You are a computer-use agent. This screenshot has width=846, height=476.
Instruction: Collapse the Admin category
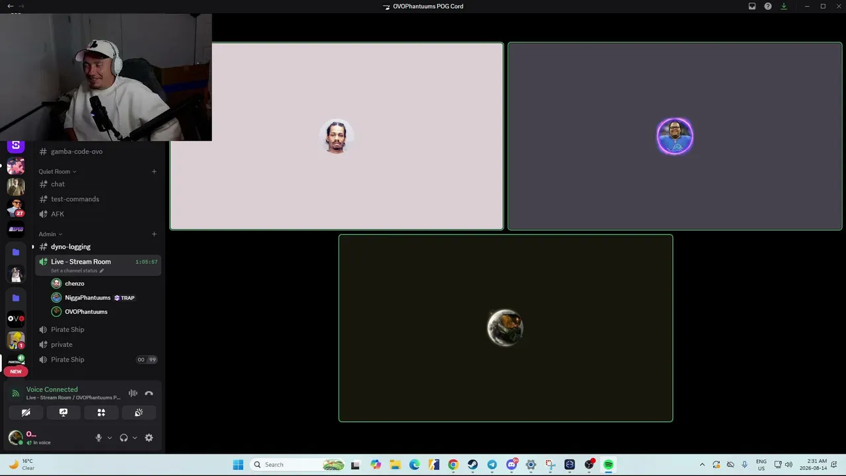point(50,234)
